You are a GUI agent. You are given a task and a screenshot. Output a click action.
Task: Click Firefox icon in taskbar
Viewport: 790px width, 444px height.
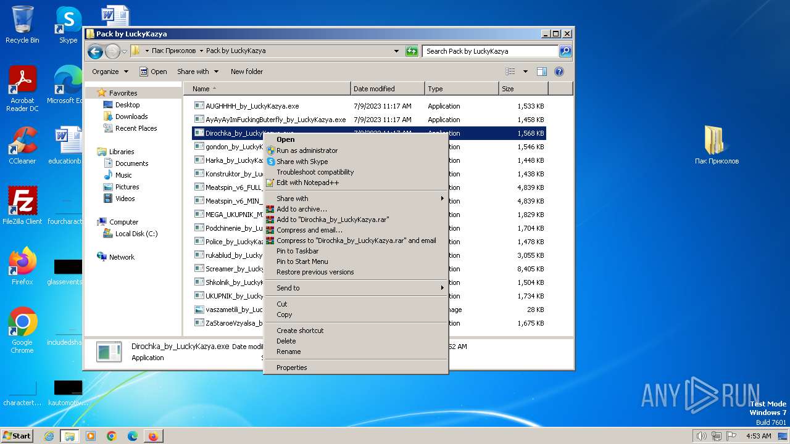click(153, 436)
